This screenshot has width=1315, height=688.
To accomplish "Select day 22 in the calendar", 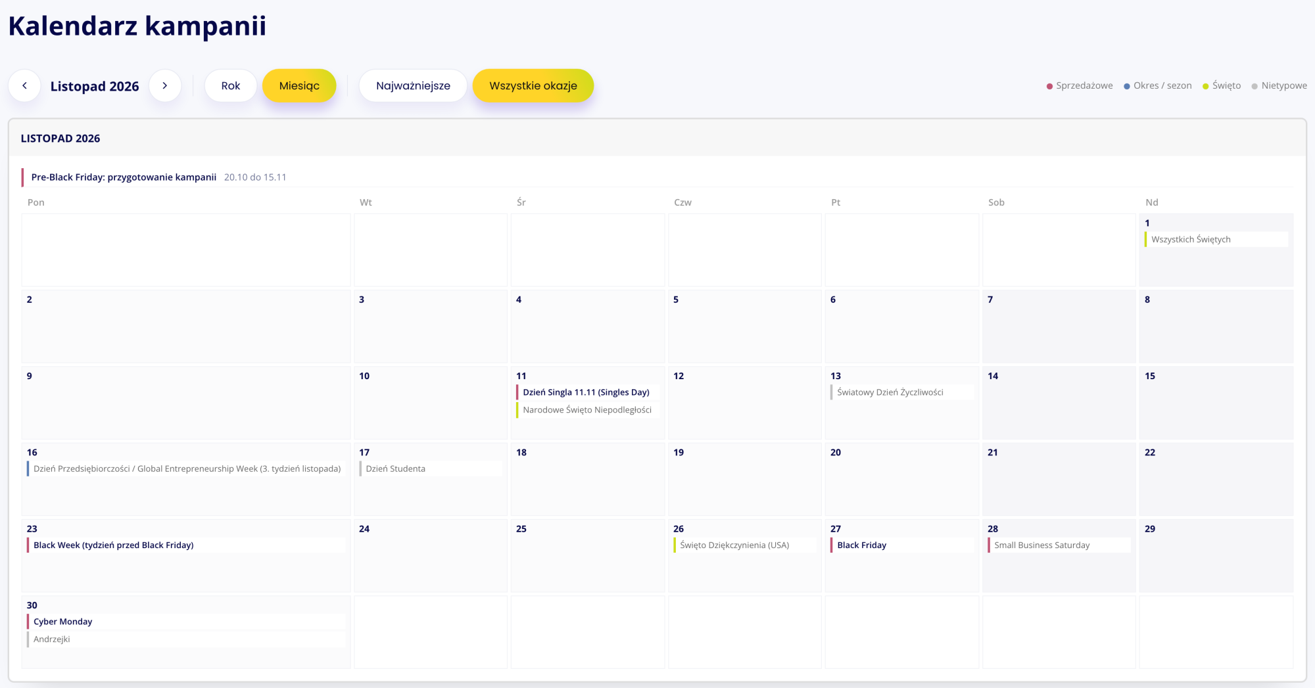I will pyautogui.click(x=1216, y=479).
